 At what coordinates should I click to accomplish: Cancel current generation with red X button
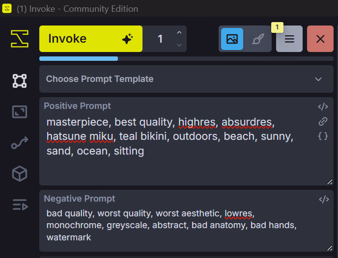click(320, 39)
